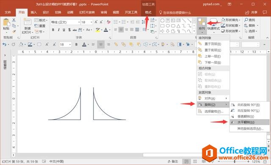Viewport: 271px width, 165px height.
Task: Open Quick Styles (快速样式) dropdown
Action: tap(214, 26)
